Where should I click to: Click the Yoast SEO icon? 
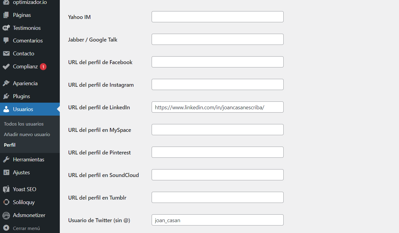click(x=6, y=189)
